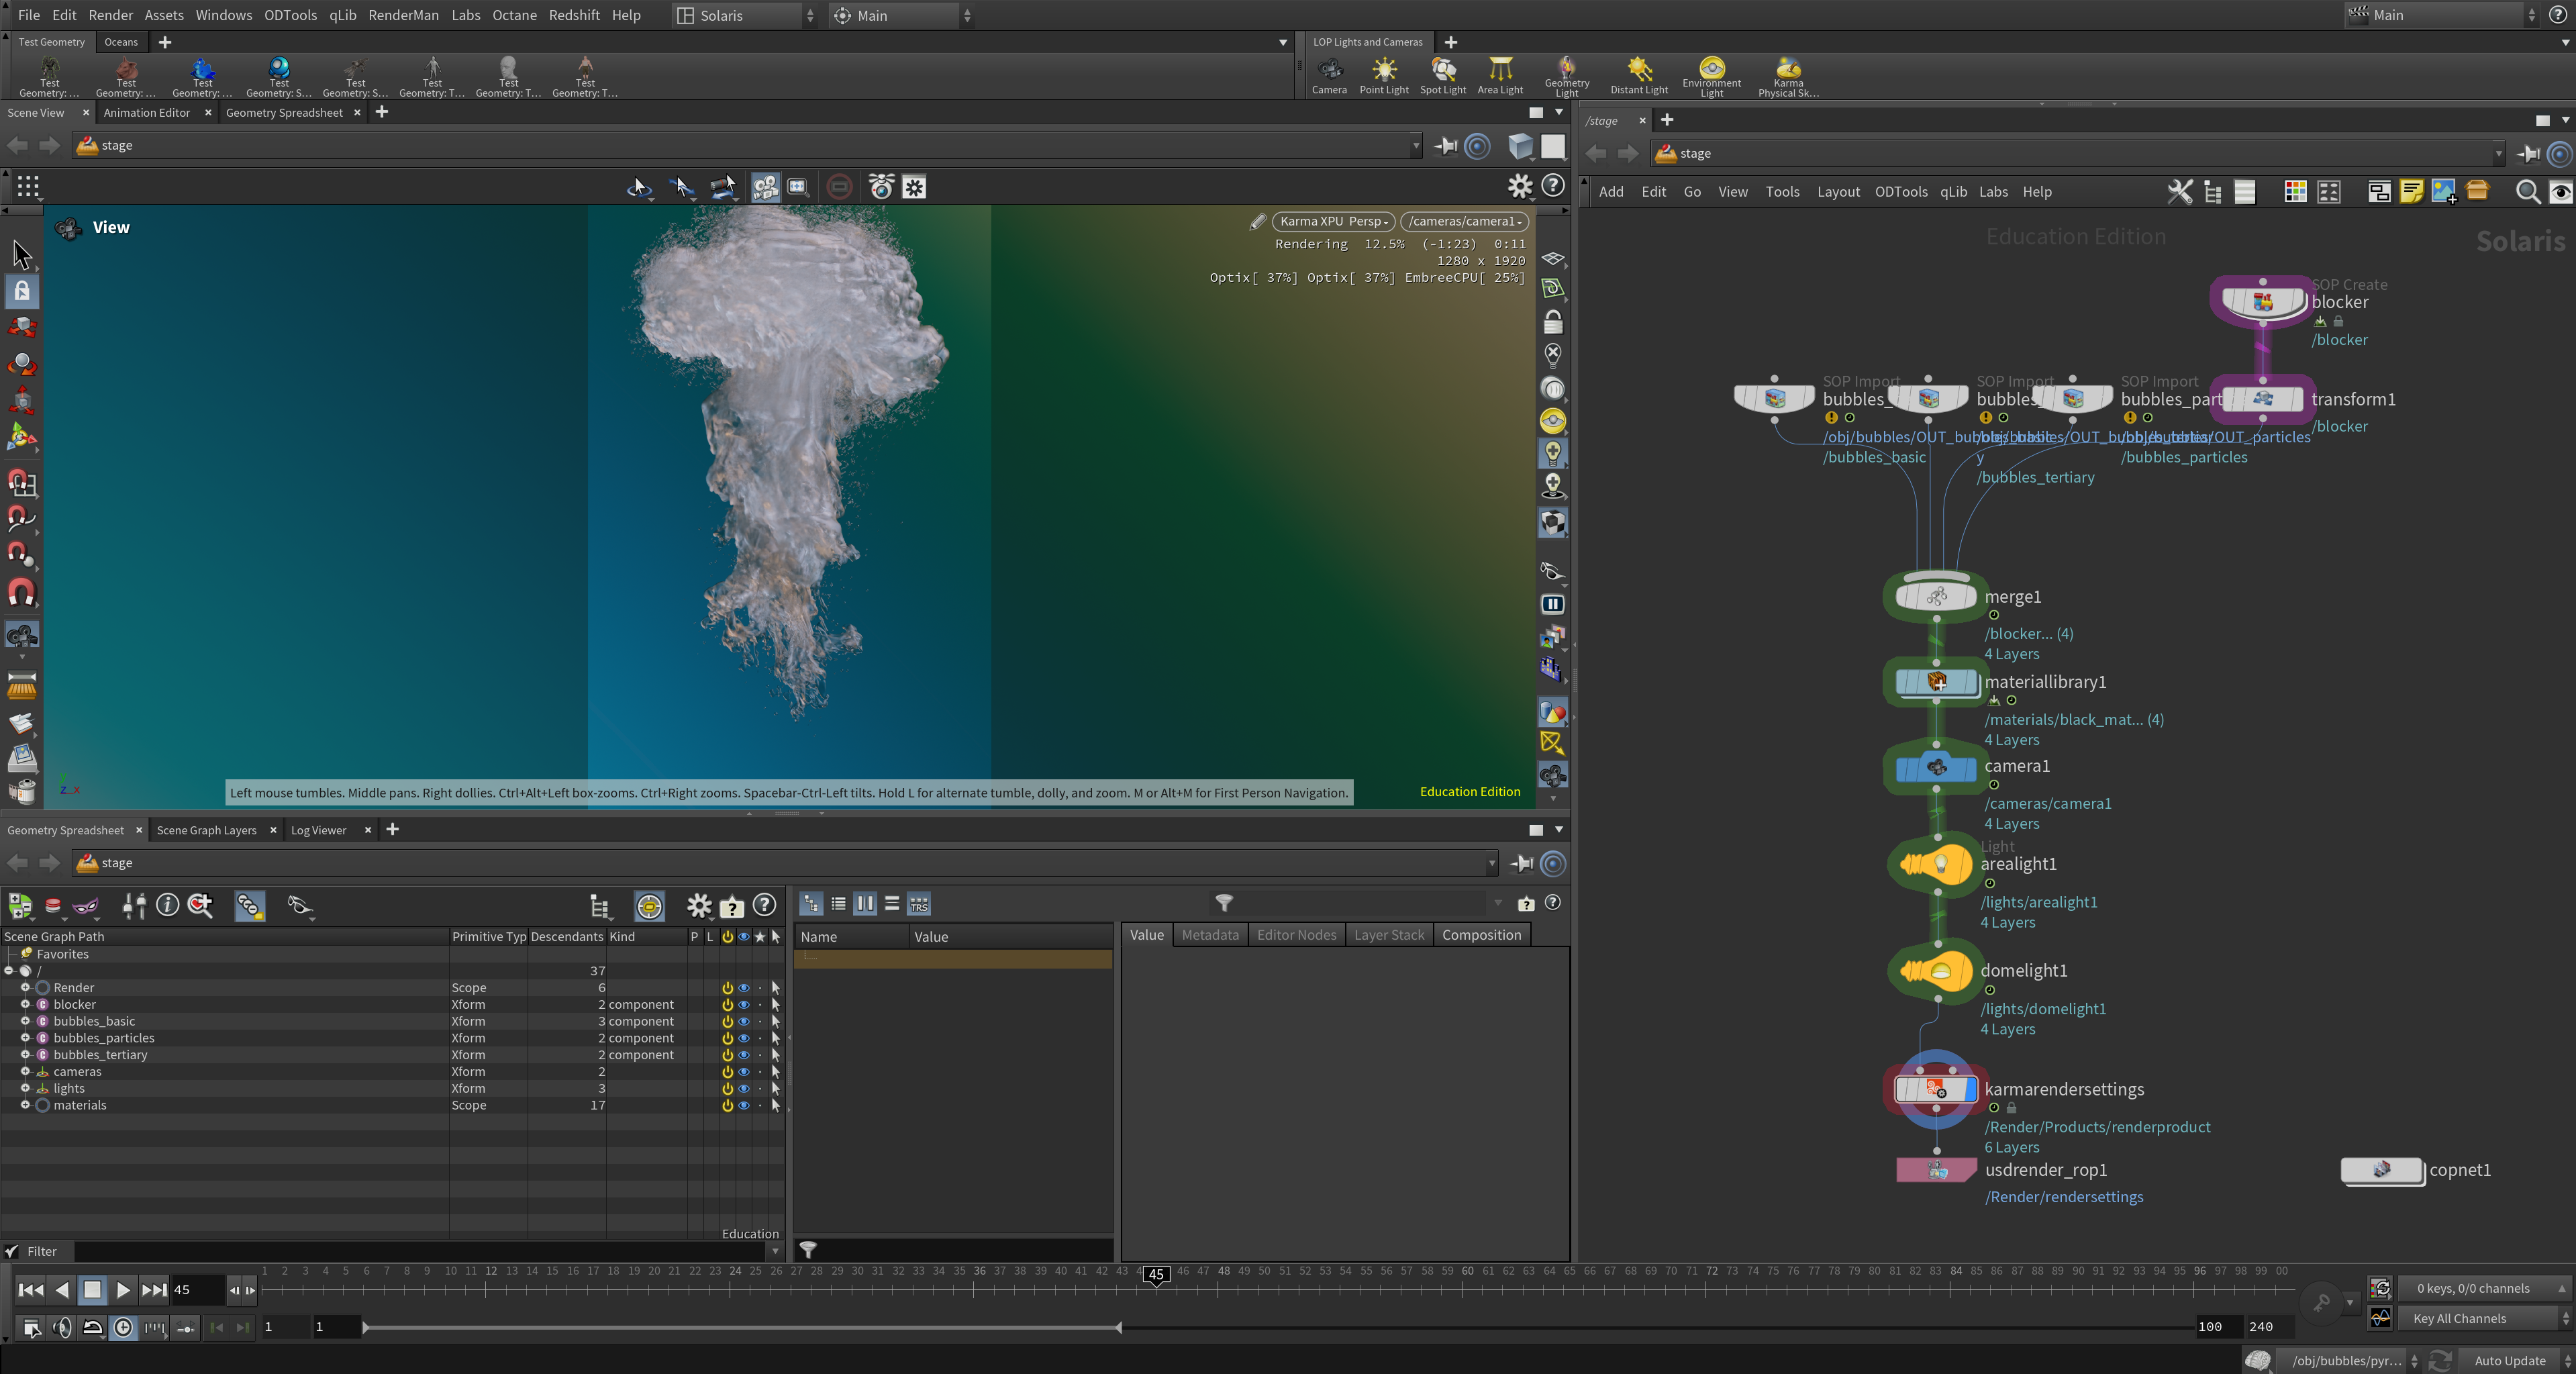2576x1374 pixels.
Task: Click the scene graph Filter input field
Action: 421,1252
